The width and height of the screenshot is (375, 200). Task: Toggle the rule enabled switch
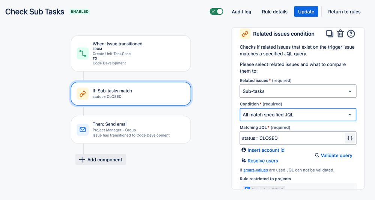click(217, 12)
